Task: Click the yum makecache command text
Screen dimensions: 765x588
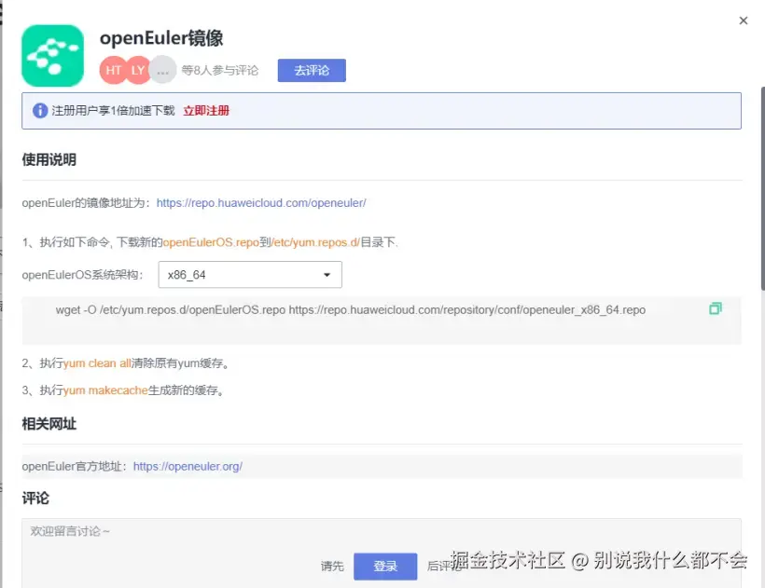Action: (x=105, y=390)
